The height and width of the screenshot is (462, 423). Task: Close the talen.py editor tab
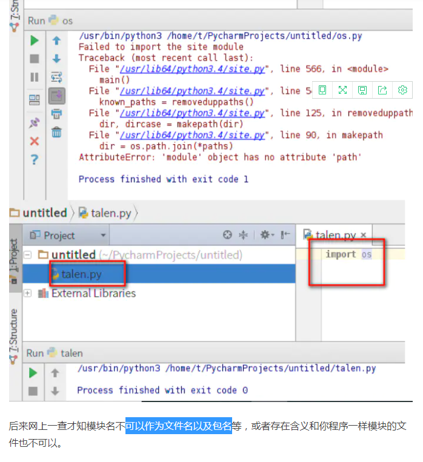click(x=364, y=235)
